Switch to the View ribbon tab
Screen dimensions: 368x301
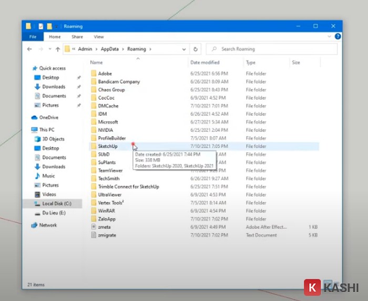99,37
